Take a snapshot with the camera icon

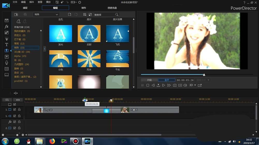click(175, 85)
